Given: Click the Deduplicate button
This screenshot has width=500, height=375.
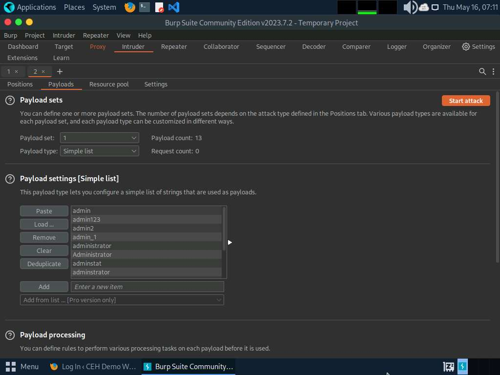Looking at the screenshot, I should coord(44,264).
